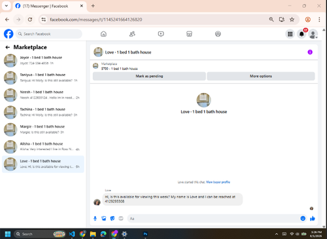The height and width of the screenshot is (239, 327).
Task: Open conversation information purple icon
Action: coord(310,52)
